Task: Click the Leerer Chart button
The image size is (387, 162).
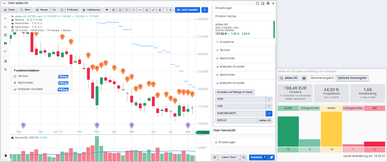Action: (229, 157)
